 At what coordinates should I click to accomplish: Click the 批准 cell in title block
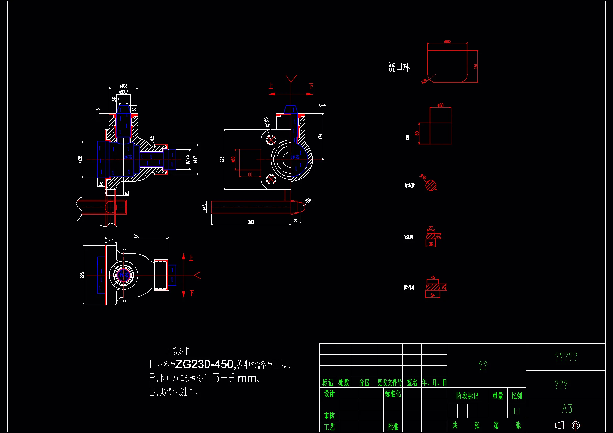tap(392, 427)
